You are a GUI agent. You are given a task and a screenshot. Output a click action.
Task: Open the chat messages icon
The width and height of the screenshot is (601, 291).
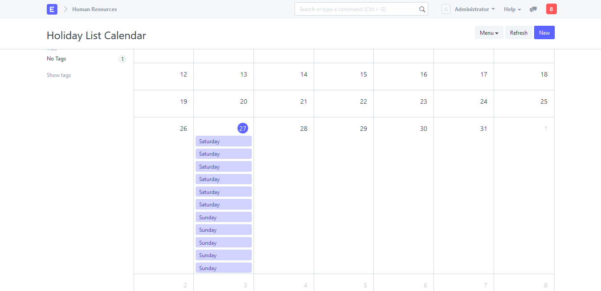[533, 9]
